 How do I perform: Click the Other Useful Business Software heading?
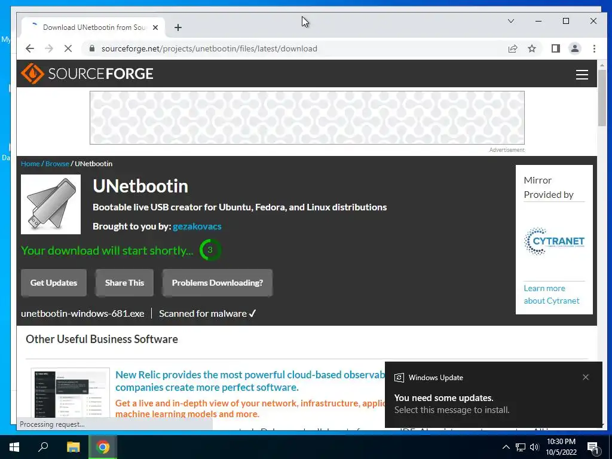(102, 339)
